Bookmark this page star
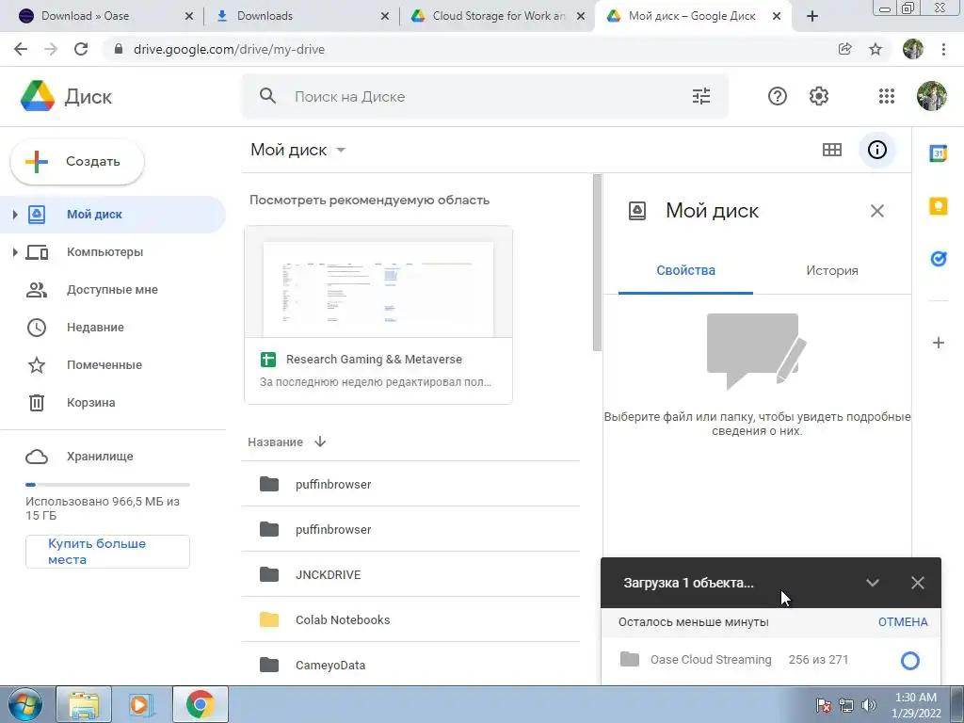964x723 pixels. point(876,49)
